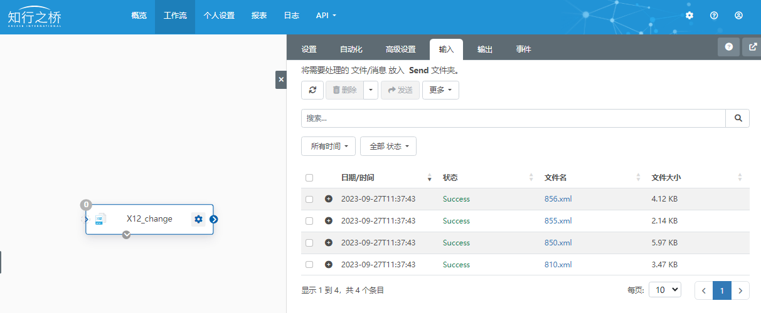Select the checkbox for 855.xml row

tap(309, 221)
